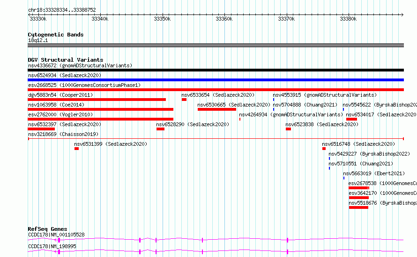Click nsv3218669 (Chaisson2019) label
The width and height of the screenshot is (417, 257).
63,134
